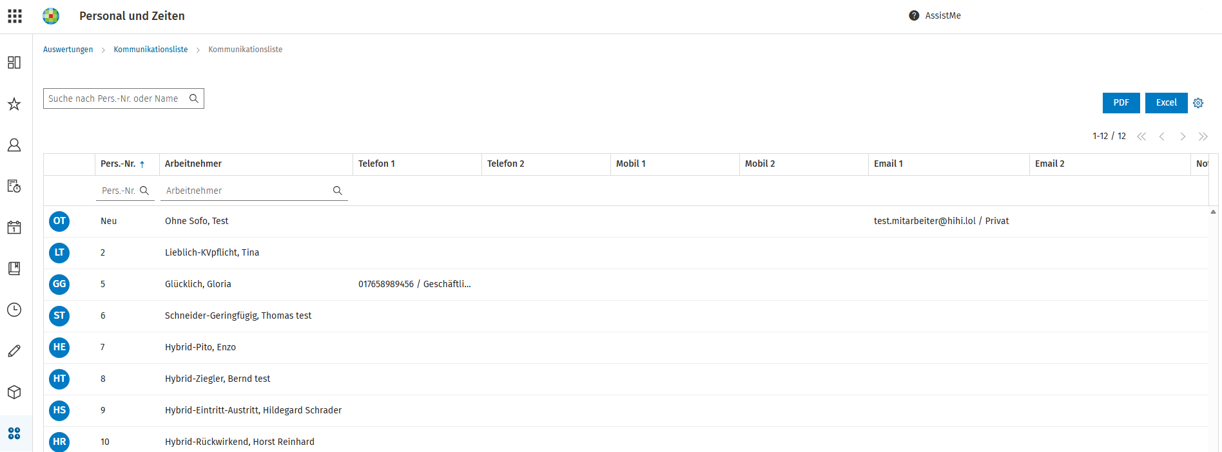
Task: Click the colorful product logo
Action: click(x=51, y=16)
